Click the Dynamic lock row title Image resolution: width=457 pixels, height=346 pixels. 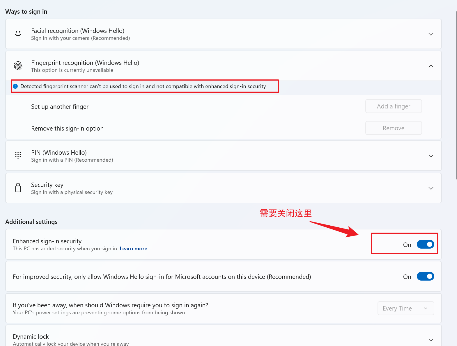(31, 337)
